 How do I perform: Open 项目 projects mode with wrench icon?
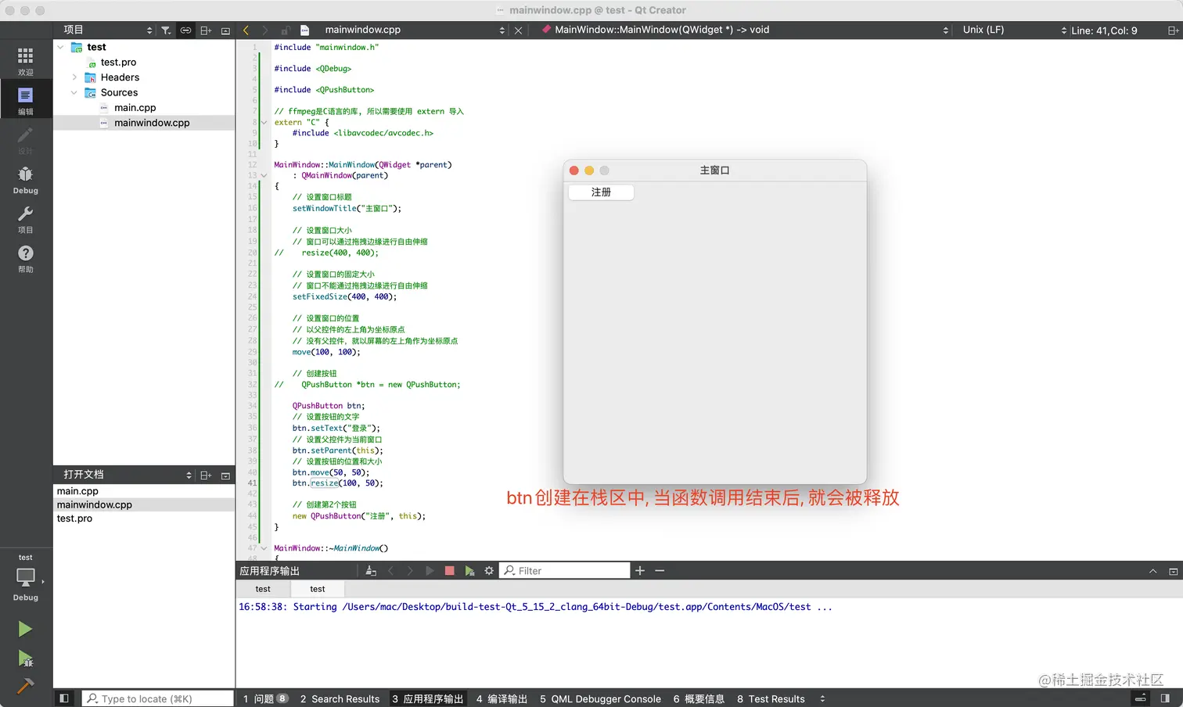pyautogui.click(x=25, y=219)
